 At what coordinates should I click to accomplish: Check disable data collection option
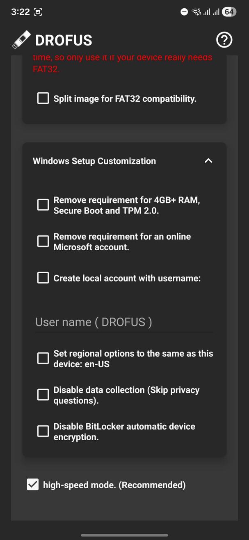click(x=43, y=394)
